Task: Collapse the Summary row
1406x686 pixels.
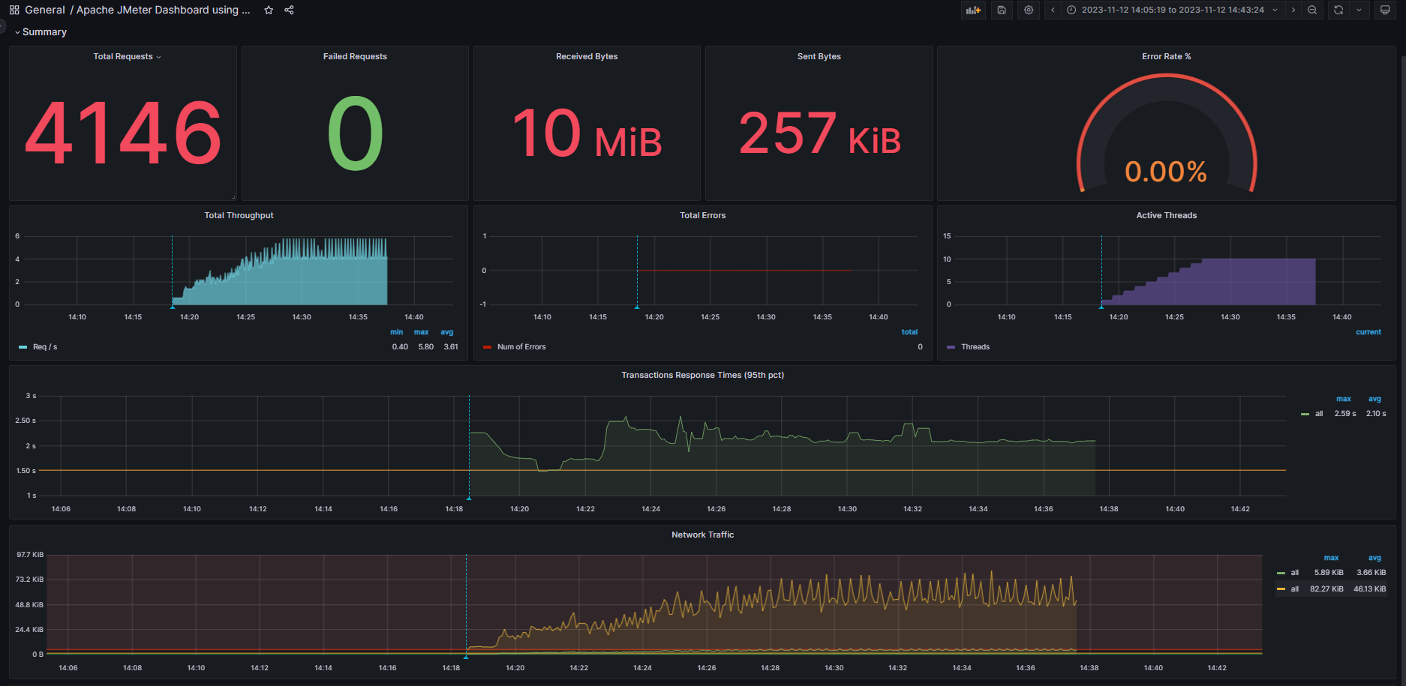Action: tap(41, 31)
